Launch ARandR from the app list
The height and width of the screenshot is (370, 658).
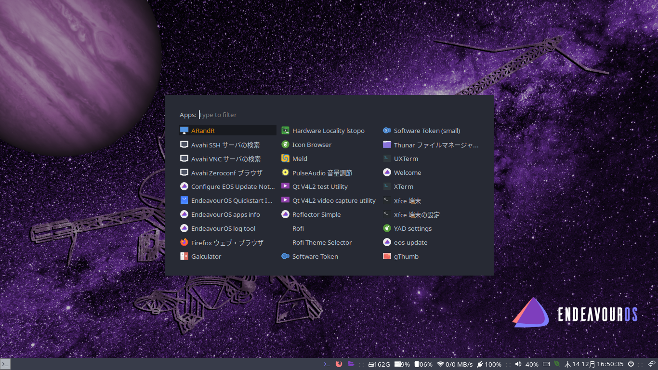pyautogui.click(x=227, y=131)
